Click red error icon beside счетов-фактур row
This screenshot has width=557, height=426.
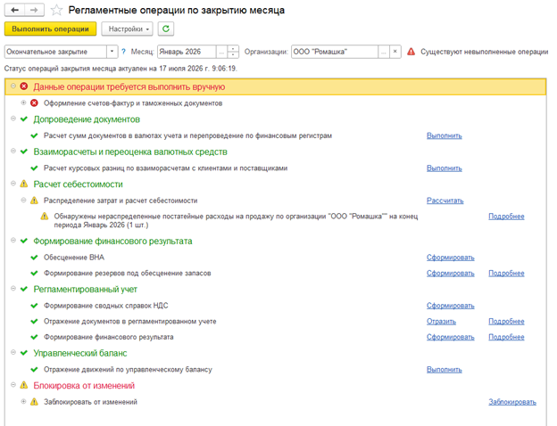point(34,103)
